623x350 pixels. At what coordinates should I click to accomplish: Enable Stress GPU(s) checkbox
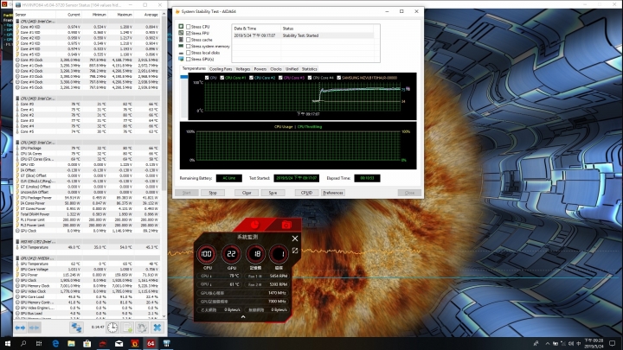click(x=189, y=59)
